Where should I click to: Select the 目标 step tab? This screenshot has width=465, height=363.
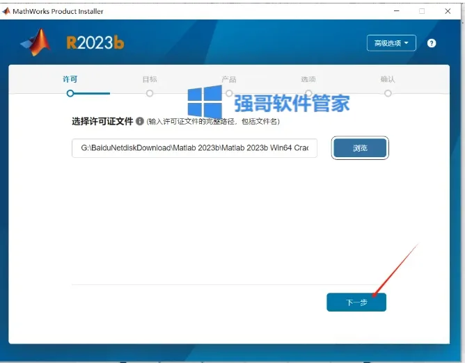tap(150, 79)
